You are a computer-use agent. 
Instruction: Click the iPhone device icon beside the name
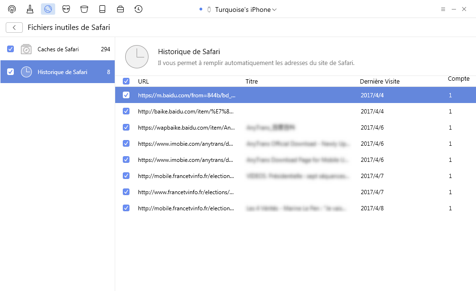209,9
